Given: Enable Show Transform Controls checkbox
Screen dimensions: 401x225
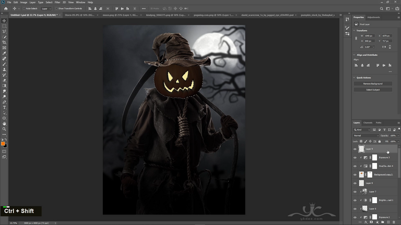Looking at the screenshot, I should click(x=56, y=8).
